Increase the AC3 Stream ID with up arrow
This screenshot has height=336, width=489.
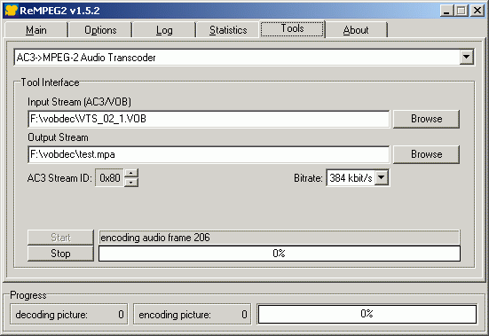131,173
